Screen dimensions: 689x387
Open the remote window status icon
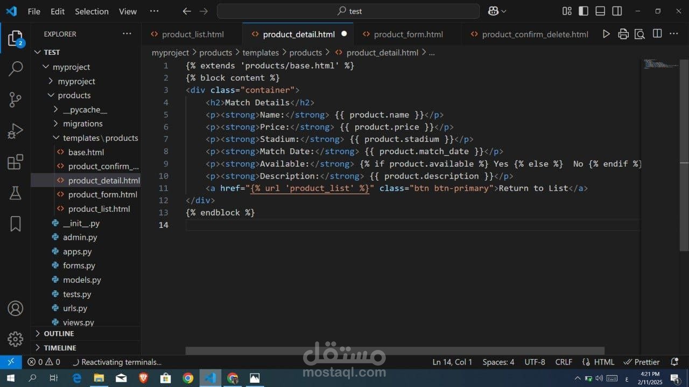pyautogui.click(x=11, y=362)
